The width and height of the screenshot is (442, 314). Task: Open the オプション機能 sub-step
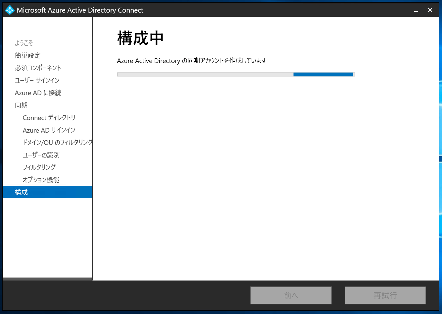click(41, 180)
